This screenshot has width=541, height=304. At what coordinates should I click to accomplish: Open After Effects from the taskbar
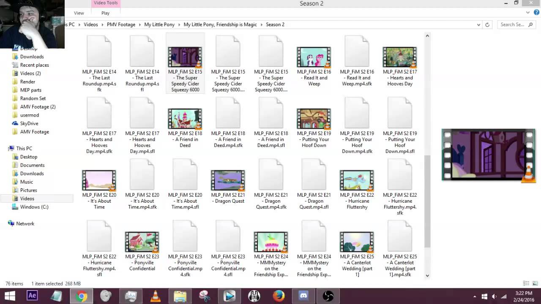click(x=32, y=296)
